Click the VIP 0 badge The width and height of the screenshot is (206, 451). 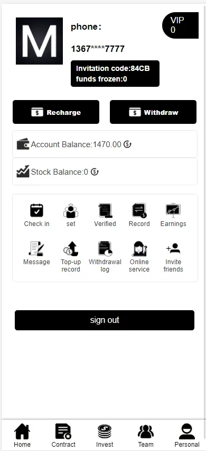coord(181,25)
